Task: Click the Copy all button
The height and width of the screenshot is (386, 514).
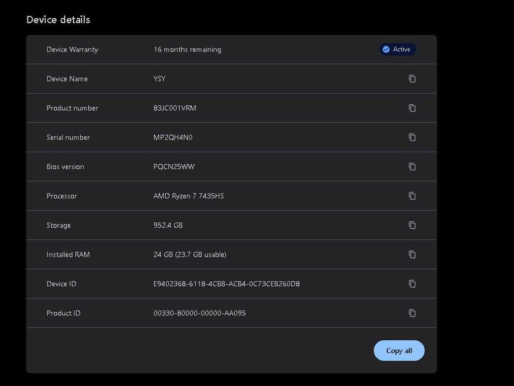Action: click(x=399, y=351)
